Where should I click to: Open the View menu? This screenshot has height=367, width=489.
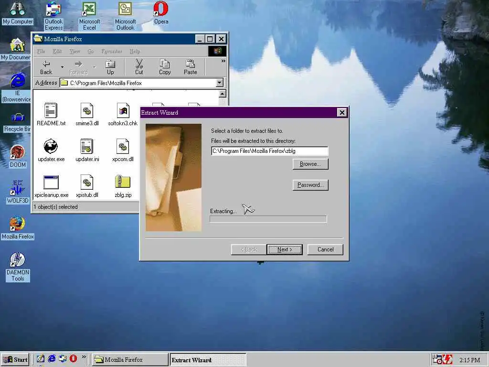click(x=75, y=51)
